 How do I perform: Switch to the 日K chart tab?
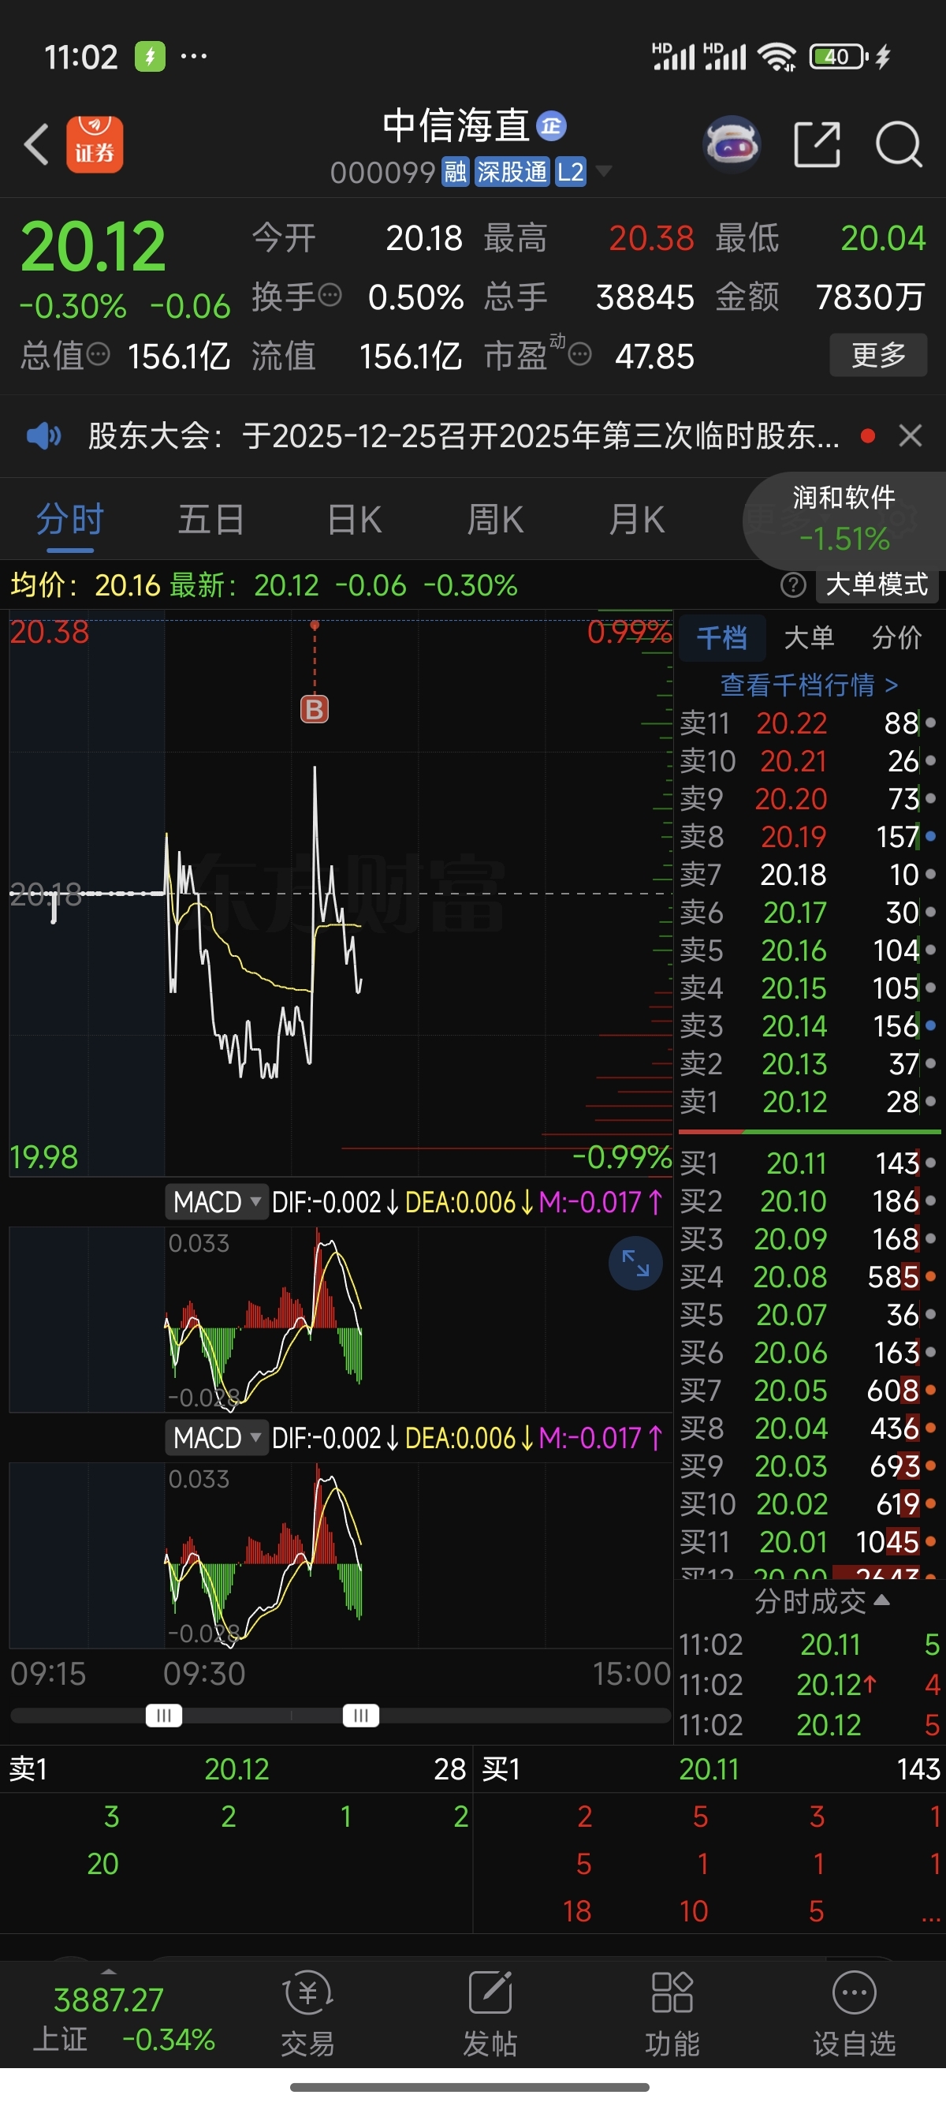point(354,519)
